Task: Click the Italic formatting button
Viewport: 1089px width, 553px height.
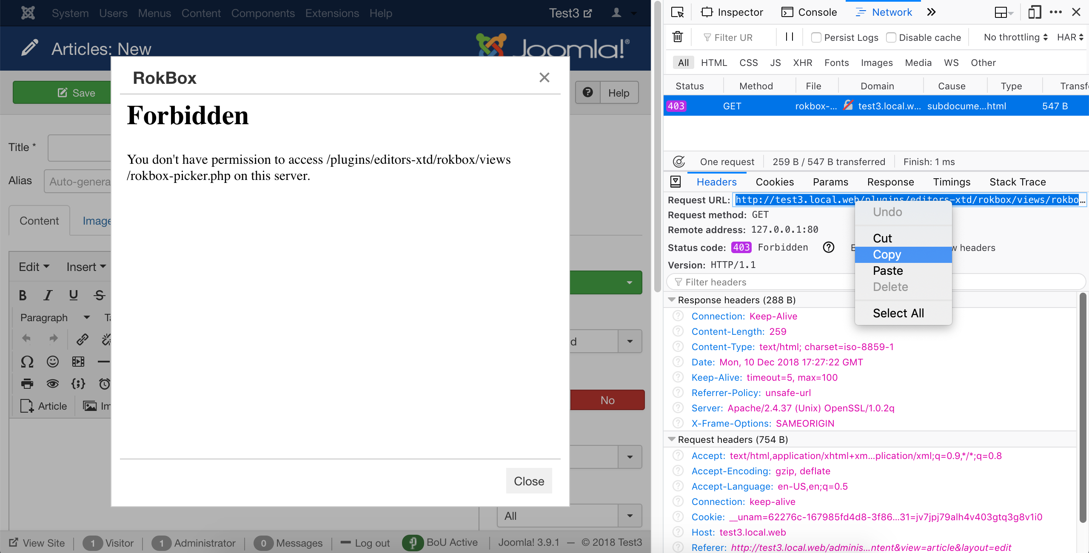Action: click(48, 295)
